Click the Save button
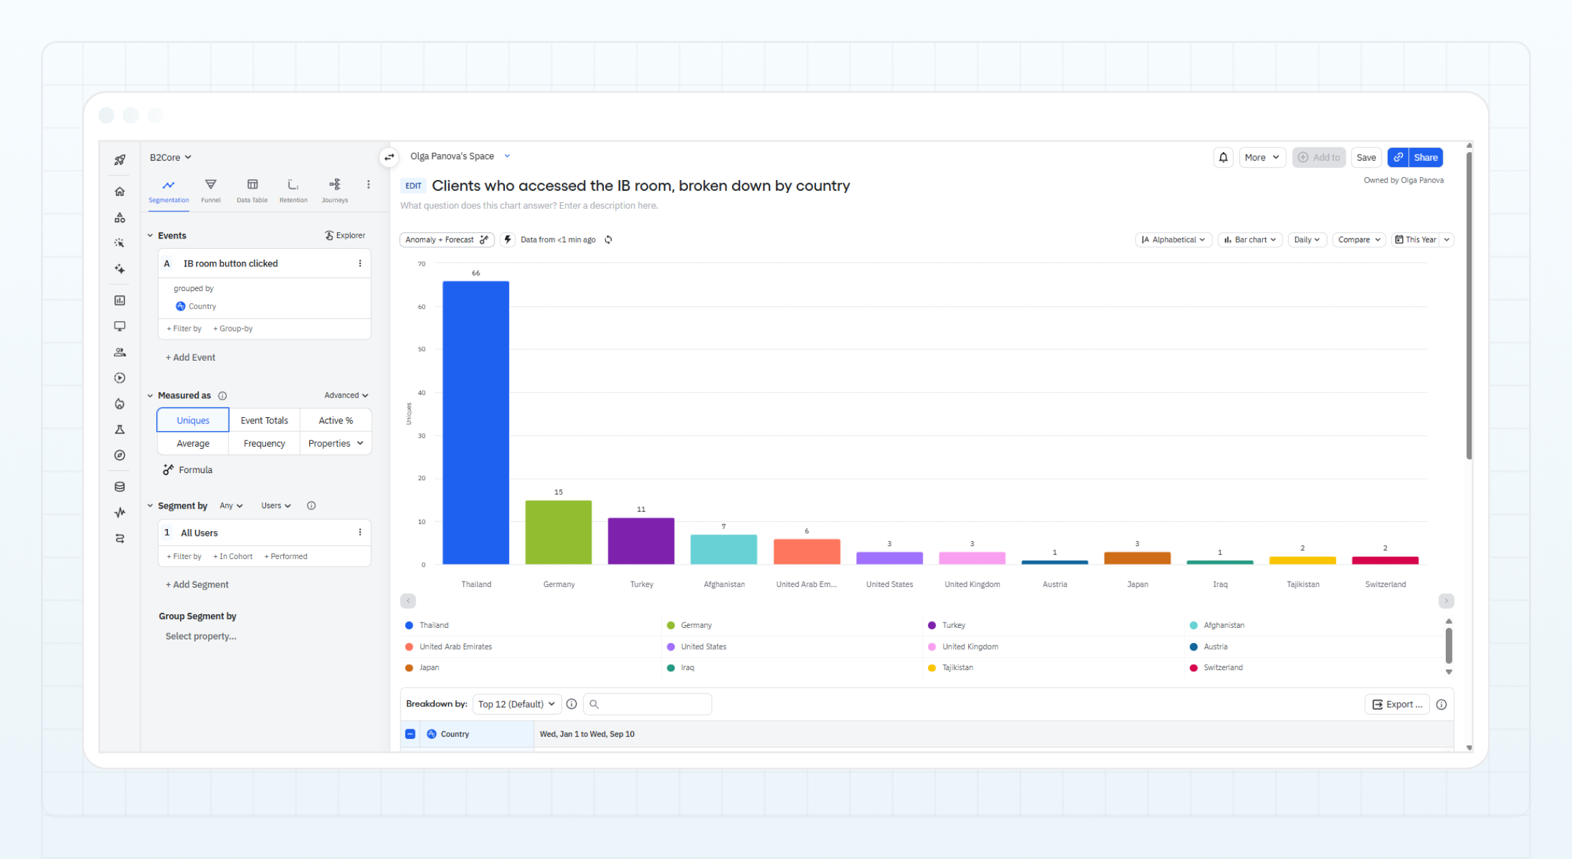 pos(1366,157)
